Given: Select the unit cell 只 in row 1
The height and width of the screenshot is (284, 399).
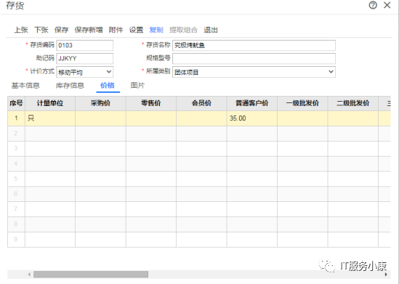Looking at the screenshot, I should click(50, 118).
